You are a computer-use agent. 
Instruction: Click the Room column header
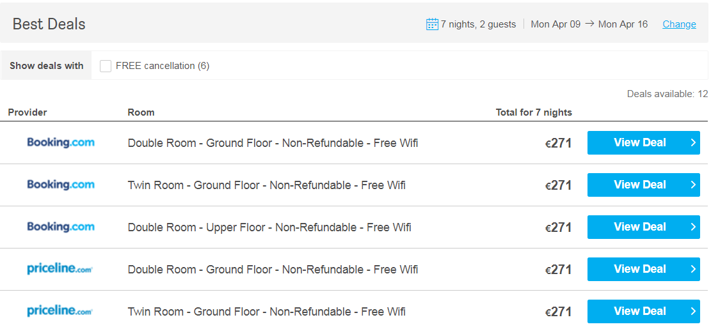click(x=141, y=112)
